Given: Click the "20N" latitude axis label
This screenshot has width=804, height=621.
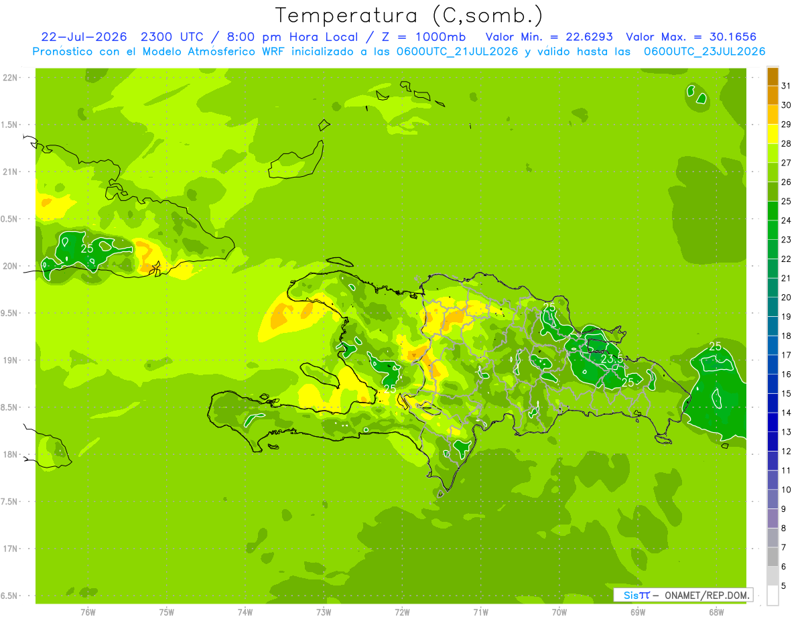Looking at the screenshot, I should [x=10, y=266].
